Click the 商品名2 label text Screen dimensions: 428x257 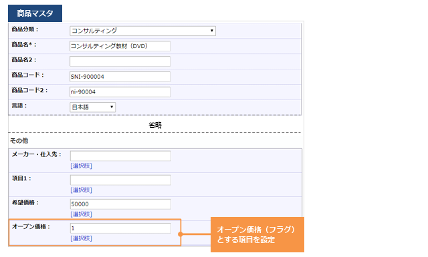pos(24,59)
